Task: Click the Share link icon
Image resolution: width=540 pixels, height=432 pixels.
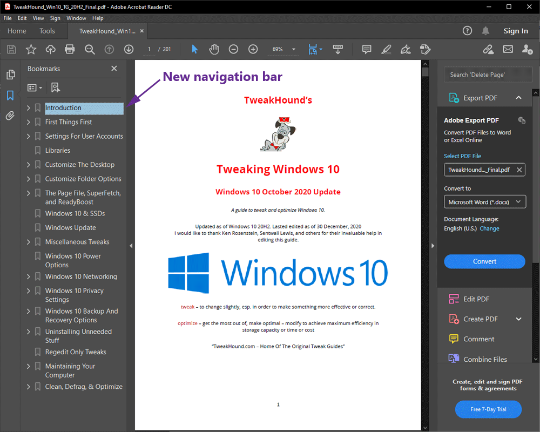Action: [488, 49]
